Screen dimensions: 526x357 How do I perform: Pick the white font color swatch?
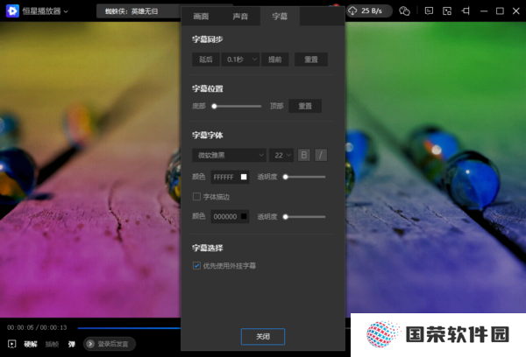pos(244,177)
